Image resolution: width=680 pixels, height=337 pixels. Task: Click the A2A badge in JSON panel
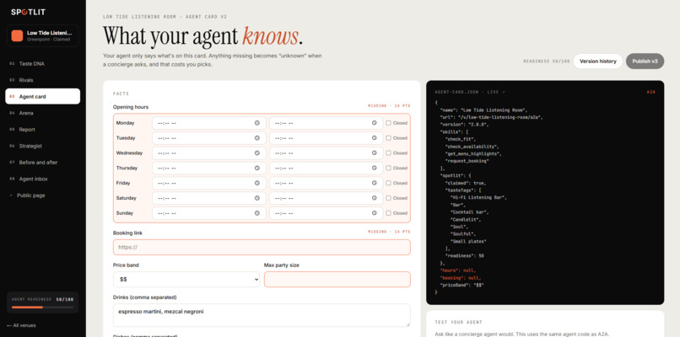click(651, 93)
